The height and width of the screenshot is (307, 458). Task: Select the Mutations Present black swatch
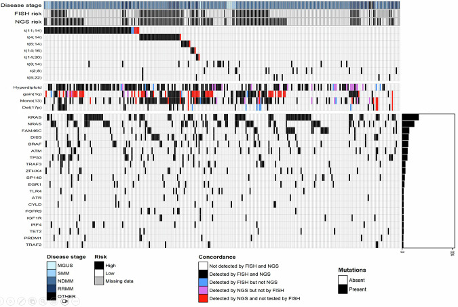(x=343, y=289)
